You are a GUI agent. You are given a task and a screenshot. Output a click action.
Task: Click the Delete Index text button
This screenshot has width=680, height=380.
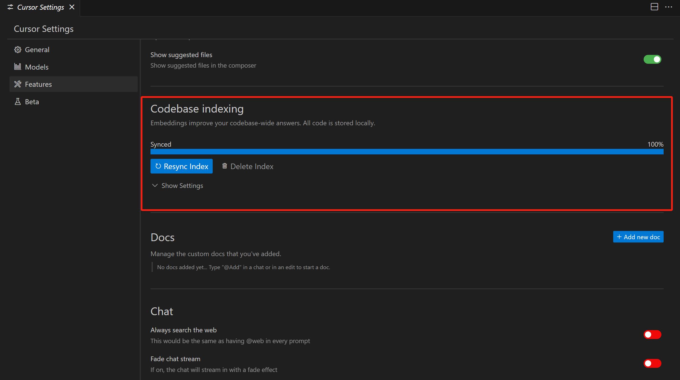[x=252, y=166]
